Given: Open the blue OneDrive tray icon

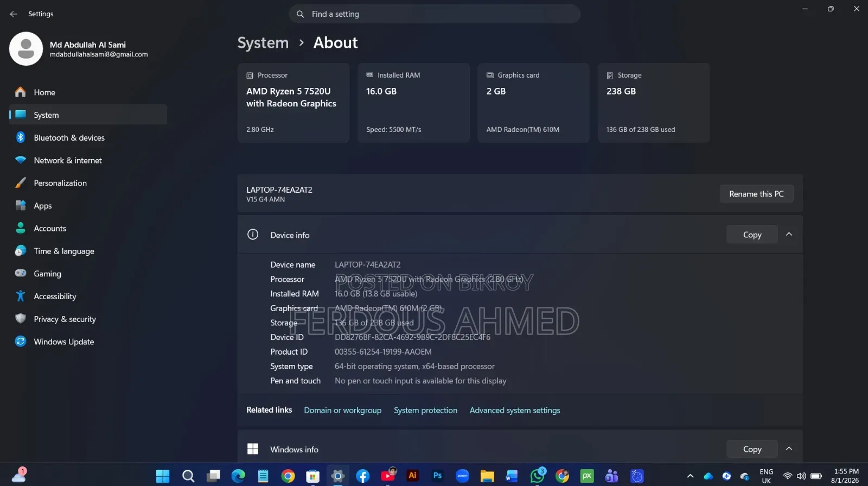Looking at the screenshot, I should pos(709,476).
